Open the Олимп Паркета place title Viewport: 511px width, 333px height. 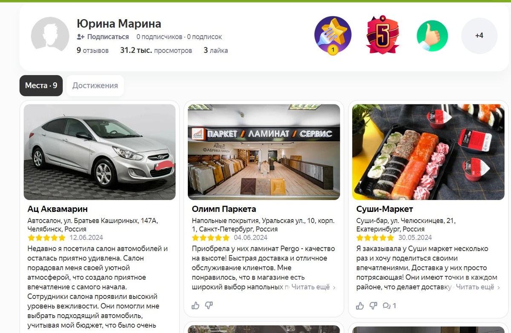[224, 209]
